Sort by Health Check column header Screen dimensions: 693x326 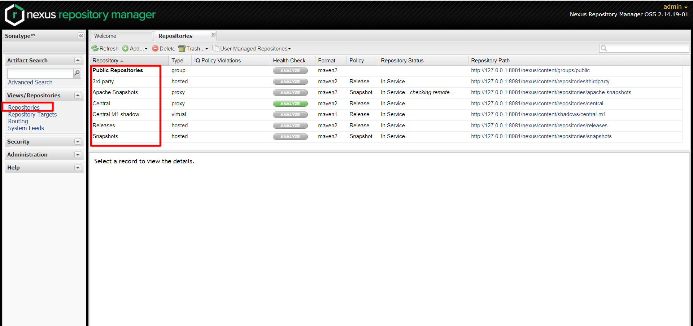(x=293, y=61)
